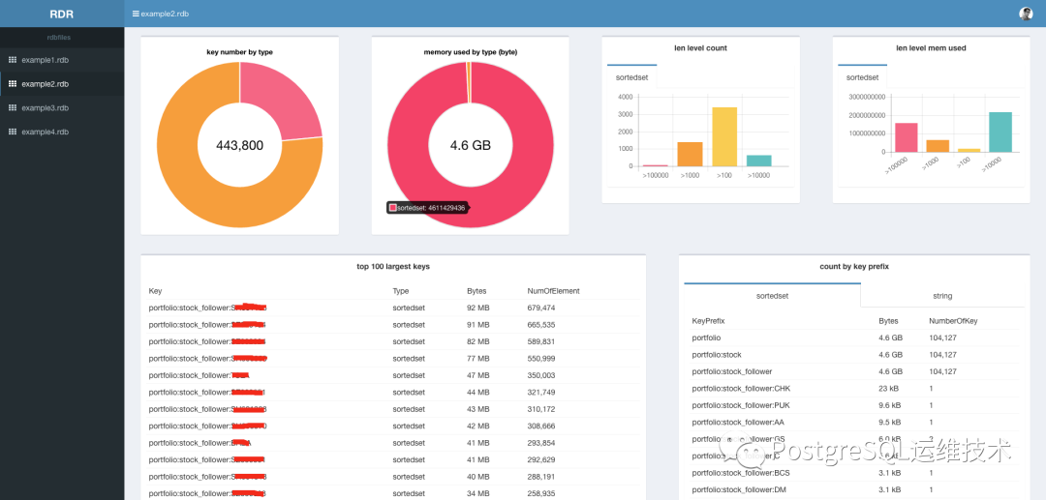Click the grid icon beside example4.rdb
The width and height of the screenshot is (1046, 500).
[x=12, y=132]
